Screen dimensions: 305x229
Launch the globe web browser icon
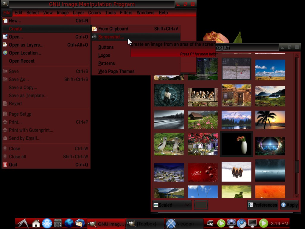(69, 223)
